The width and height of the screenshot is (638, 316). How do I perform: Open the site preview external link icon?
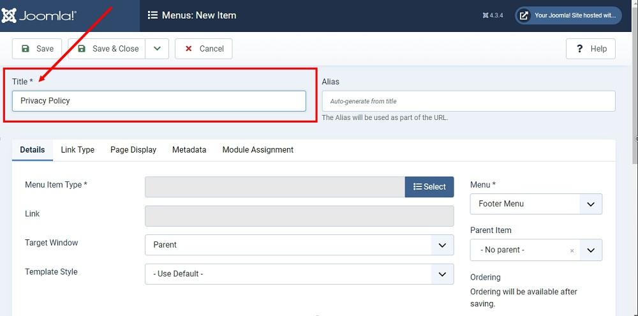(x=524, y=15)
